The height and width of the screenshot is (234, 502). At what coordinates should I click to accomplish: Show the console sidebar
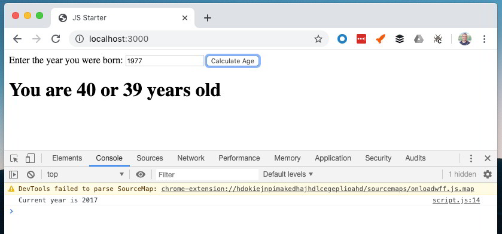[x=13, y=174]
